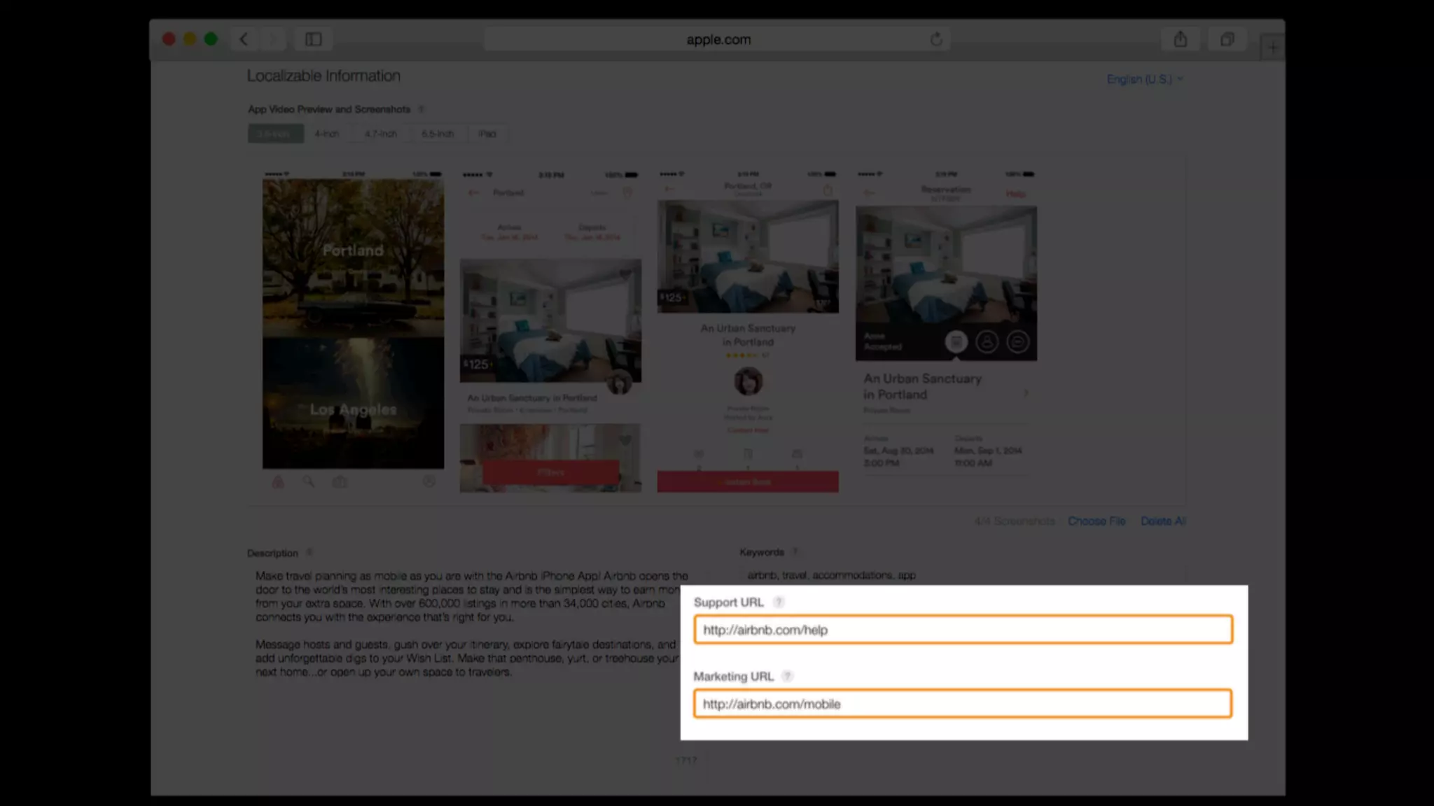Image resolution: width=1434 pixels, height=806 pixels.
Task: Select the 5.5-inch screenshot tab
Action: 438,134
